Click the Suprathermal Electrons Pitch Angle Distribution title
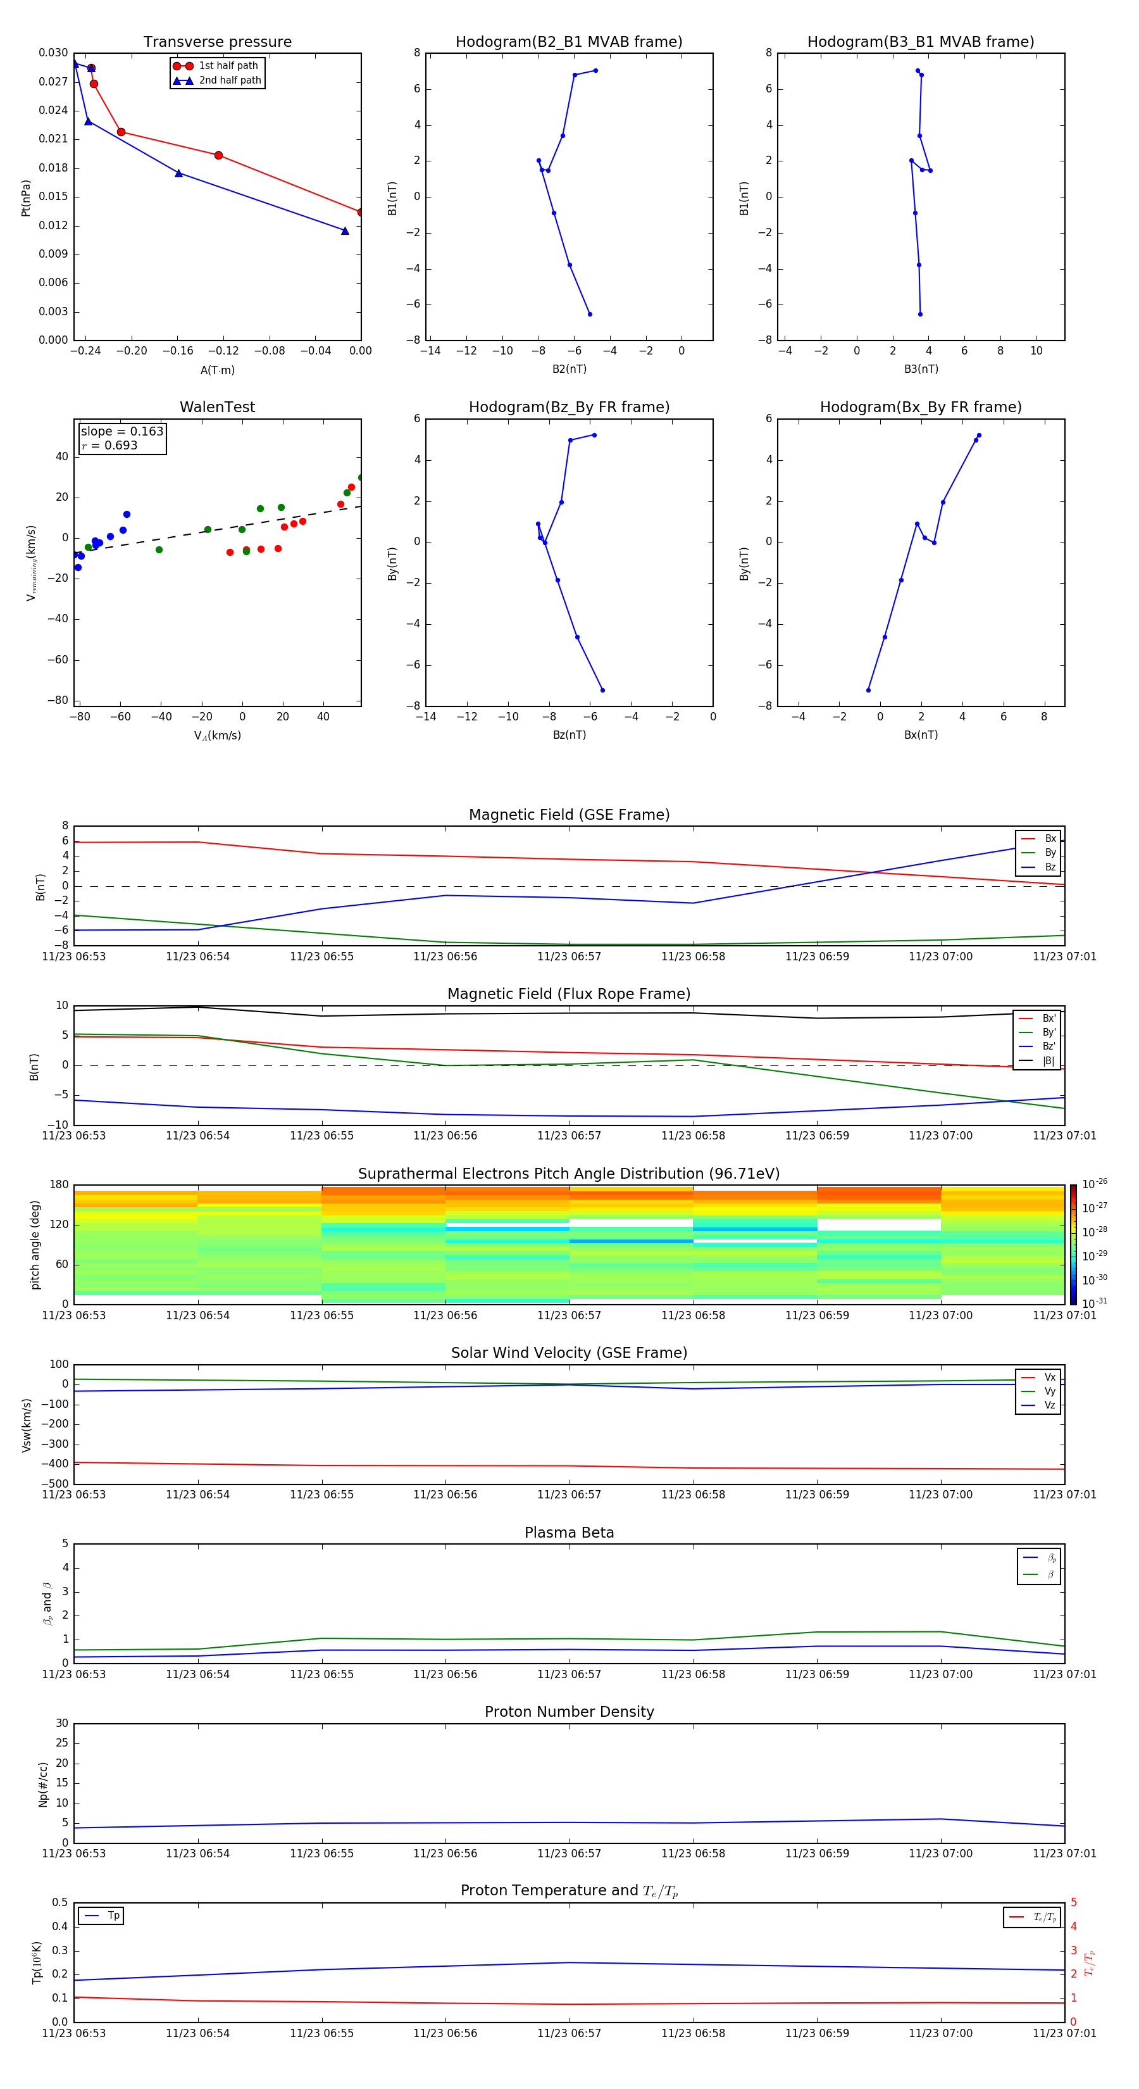The height and width of the screenshot is (2089, 1139). point(568,1174)
